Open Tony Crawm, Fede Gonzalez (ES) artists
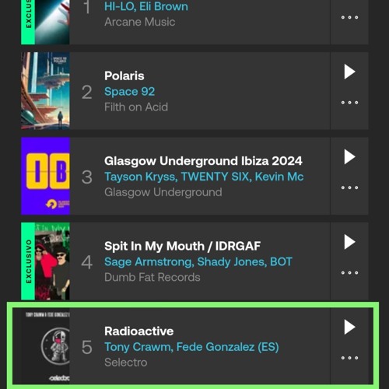The height and width of the screenshot is (389, 389). (191, 347)
